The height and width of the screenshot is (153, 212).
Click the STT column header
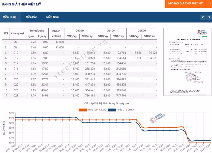[x=6, y=34]
